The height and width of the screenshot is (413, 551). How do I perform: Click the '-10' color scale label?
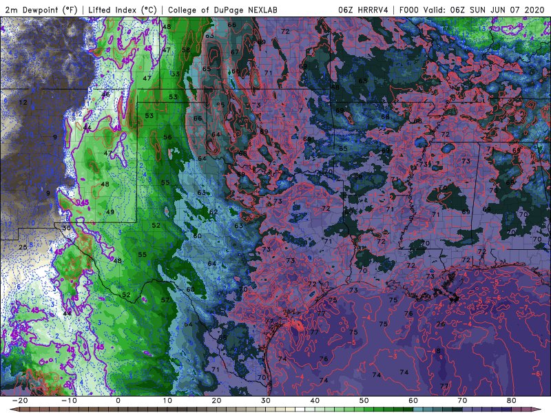pos(69,401)
